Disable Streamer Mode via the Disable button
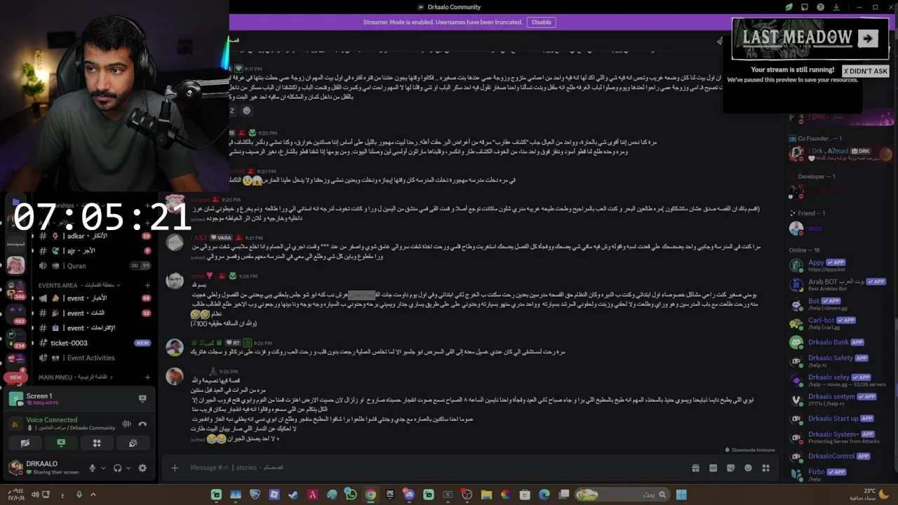 coord(541,22)
